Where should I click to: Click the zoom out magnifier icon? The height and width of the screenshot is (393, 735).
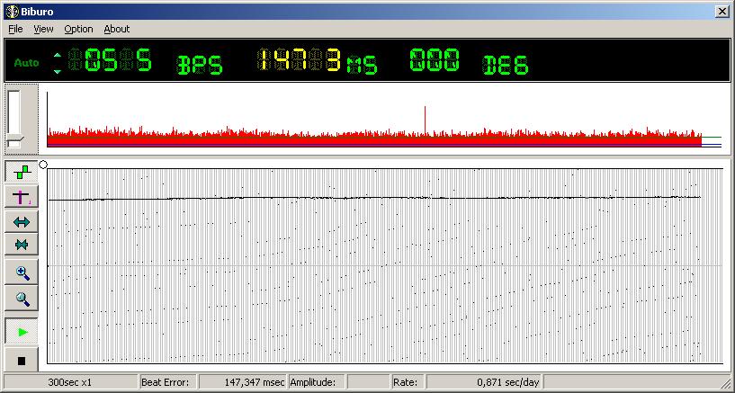pos(22,299)
